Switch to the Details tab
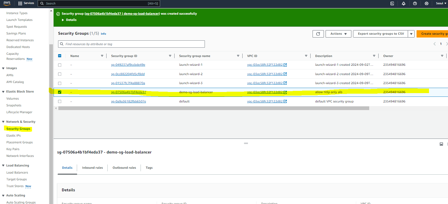Screen dimensions: 448x204 pos(67,168)
